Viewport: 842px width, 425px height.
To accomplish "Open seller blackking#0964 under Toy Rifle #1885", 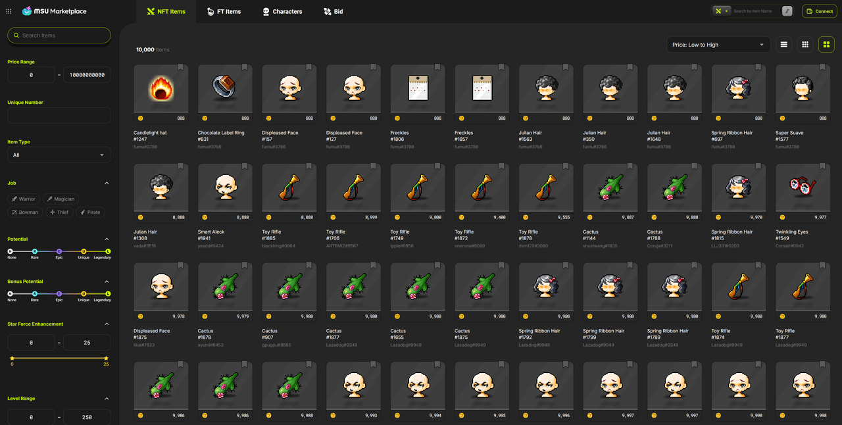I will click(280, 246).
